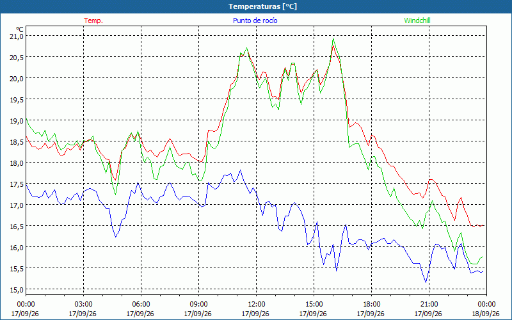Click the 09:00 time axis label
512x320 pixels.
[198, 305]
